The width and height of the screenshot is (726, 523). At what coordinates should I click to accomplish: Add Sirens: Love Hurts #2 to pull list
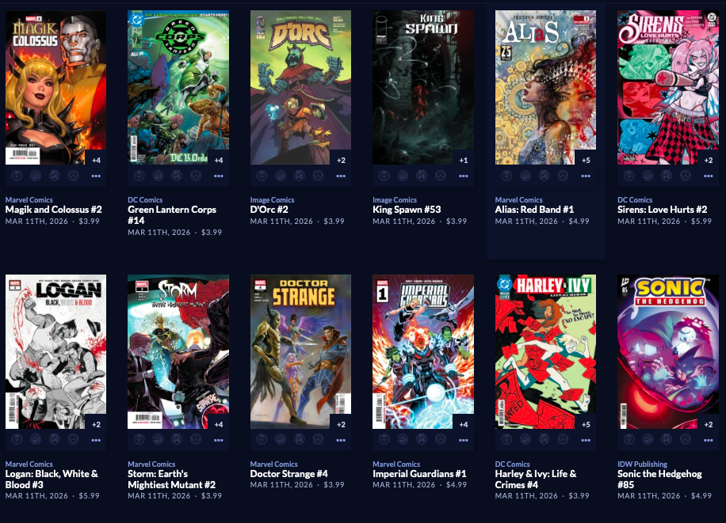click(x=629, y=176)
